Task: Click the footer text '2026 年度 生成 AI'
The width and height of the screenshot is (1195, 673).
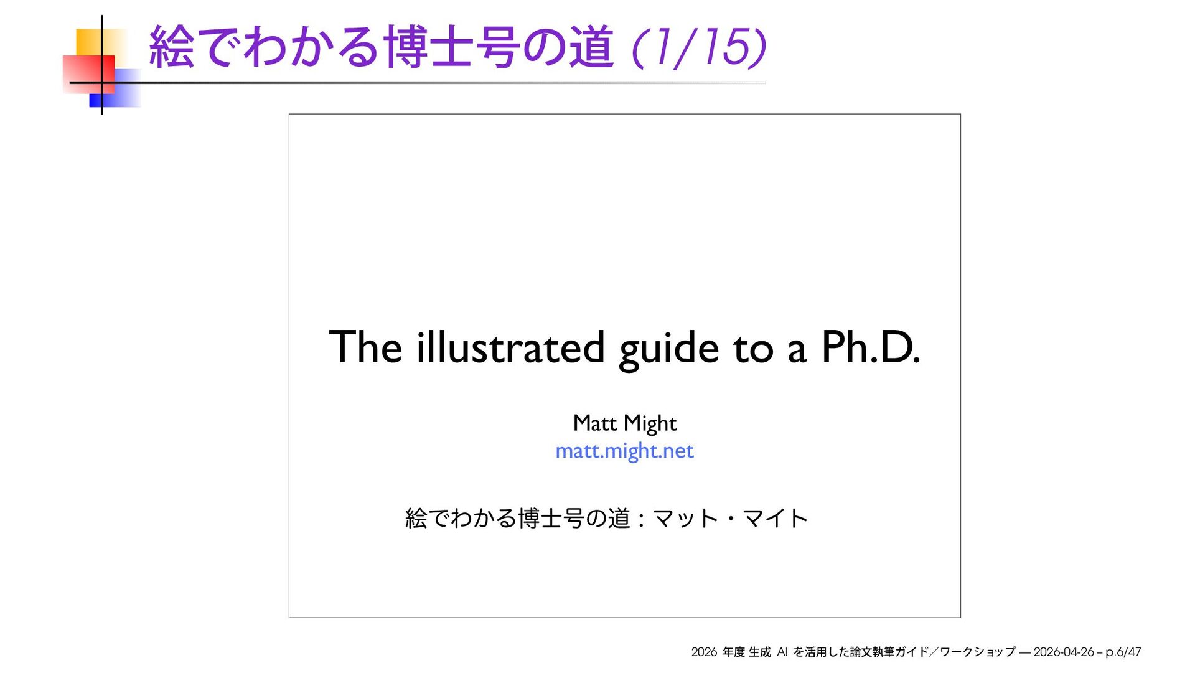Action: 739,652
